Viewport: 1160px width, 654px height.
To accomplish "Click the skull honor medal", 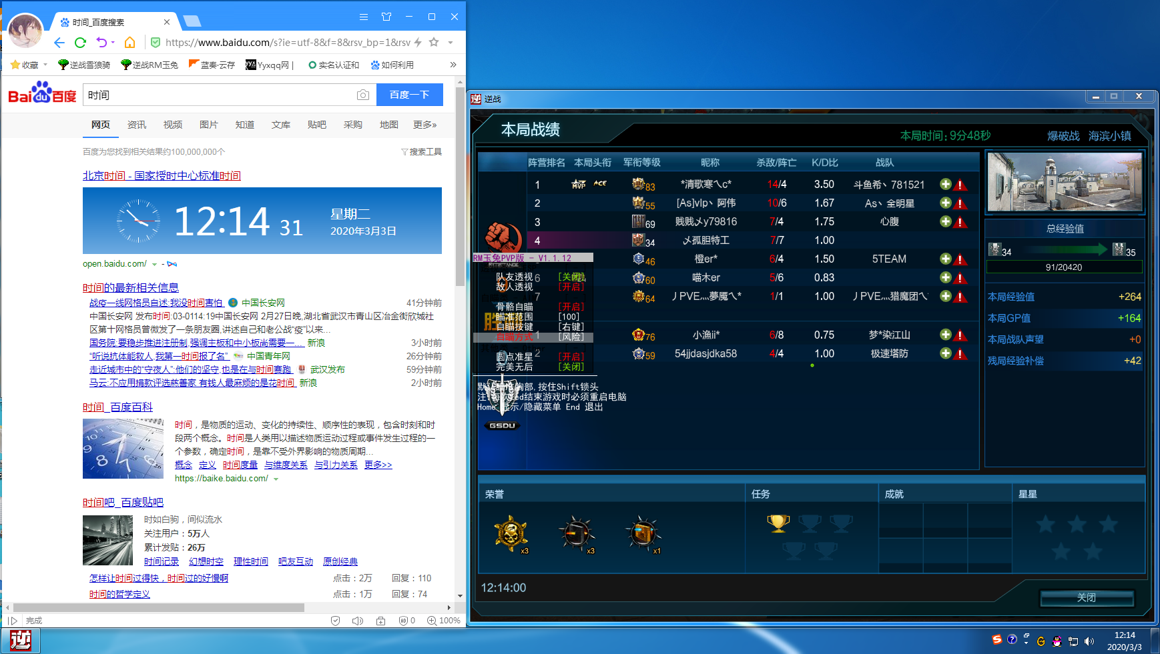I will tap(511, 533).
